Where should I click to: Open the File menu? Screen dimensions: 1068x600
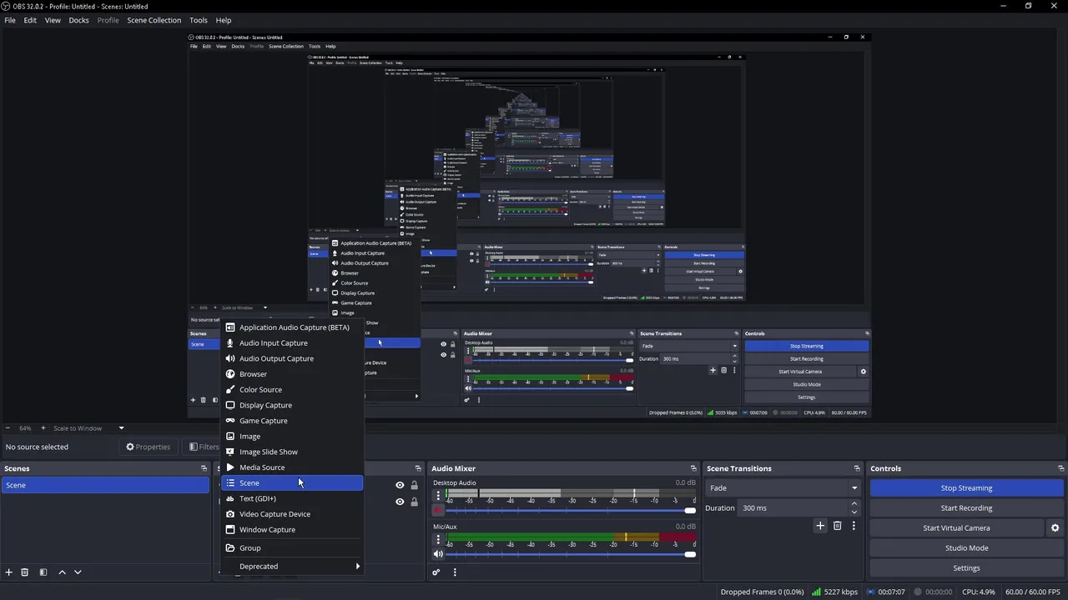click(10, 20)
